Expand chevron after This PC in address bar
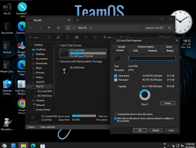Viewport: 196px width, 148px height. (x=91, y=28)
